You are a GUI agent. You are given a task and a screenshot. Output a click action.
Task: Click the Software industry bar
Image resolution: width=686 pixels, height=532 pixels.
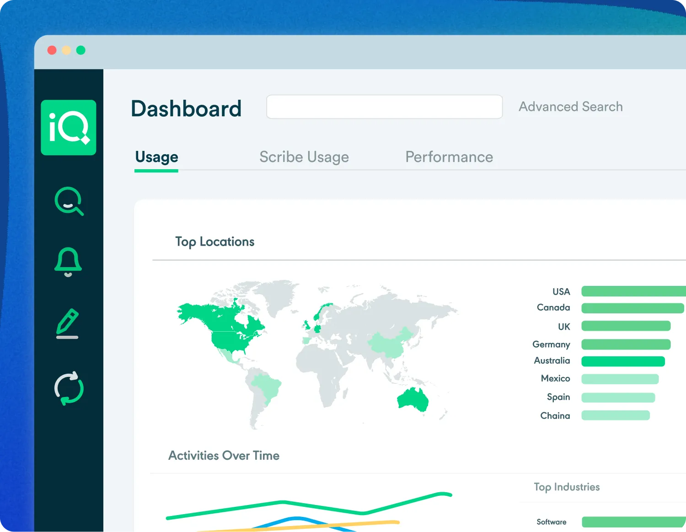633,522
